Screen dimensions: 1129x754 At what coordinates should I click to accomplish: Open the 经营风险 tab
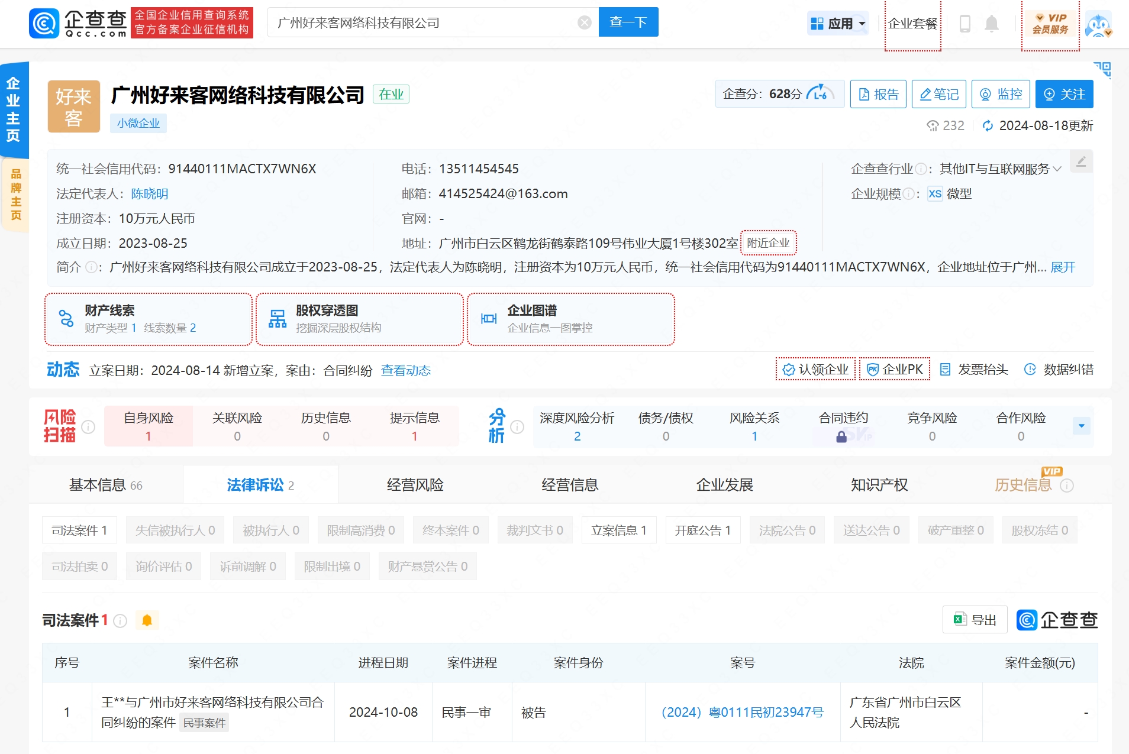tap(415, 486)
